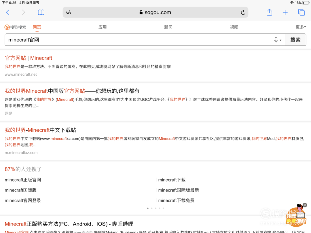Reload the page with the refresh icon
311x233 pixels.
coord(243,12)
